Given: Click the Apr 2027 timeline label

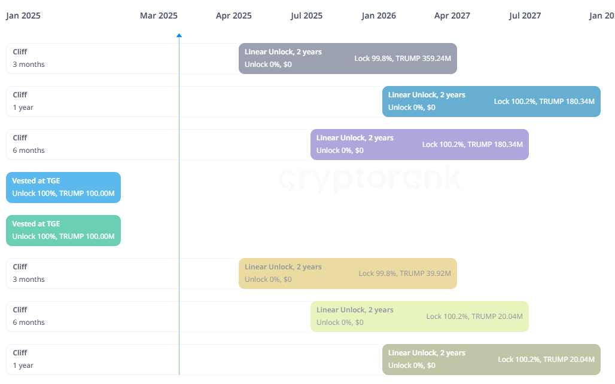Looking at the screenshot, I should click(x=452, y=16).
